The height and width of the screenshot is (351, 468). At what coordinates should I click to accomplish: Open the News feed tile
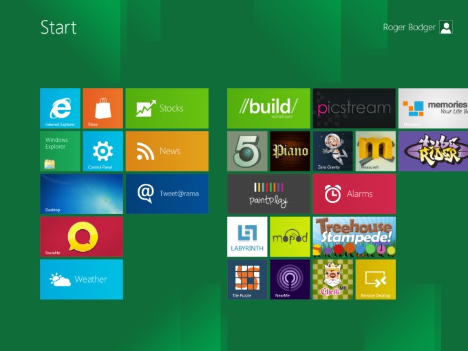click(167, 151)
